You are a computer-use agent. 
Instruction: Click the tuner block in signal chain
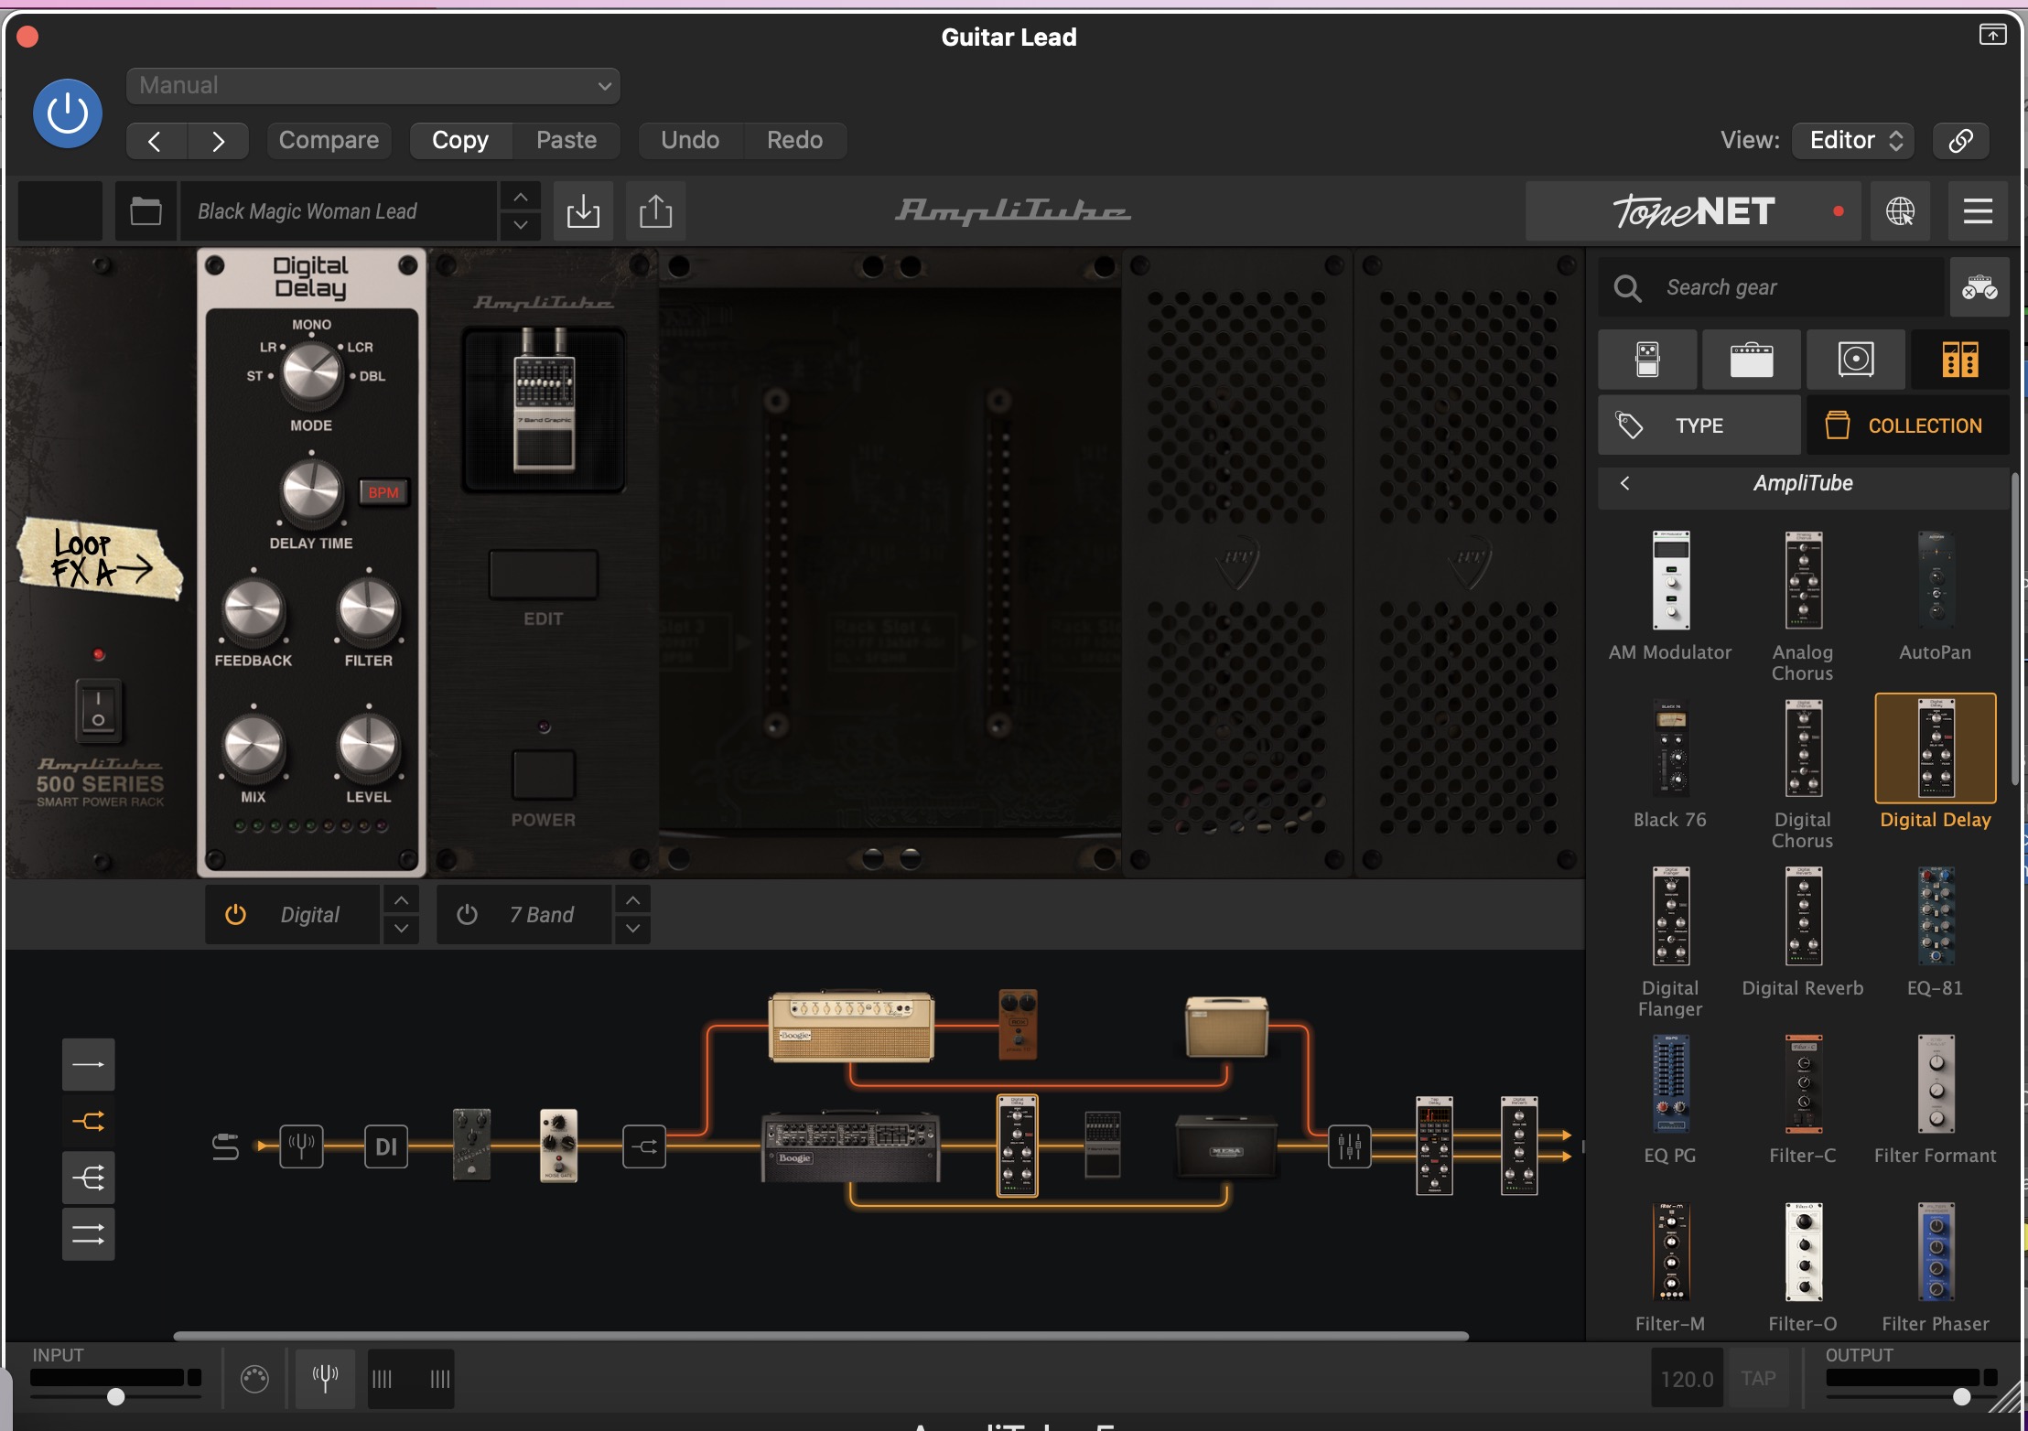pos(301,1146)
